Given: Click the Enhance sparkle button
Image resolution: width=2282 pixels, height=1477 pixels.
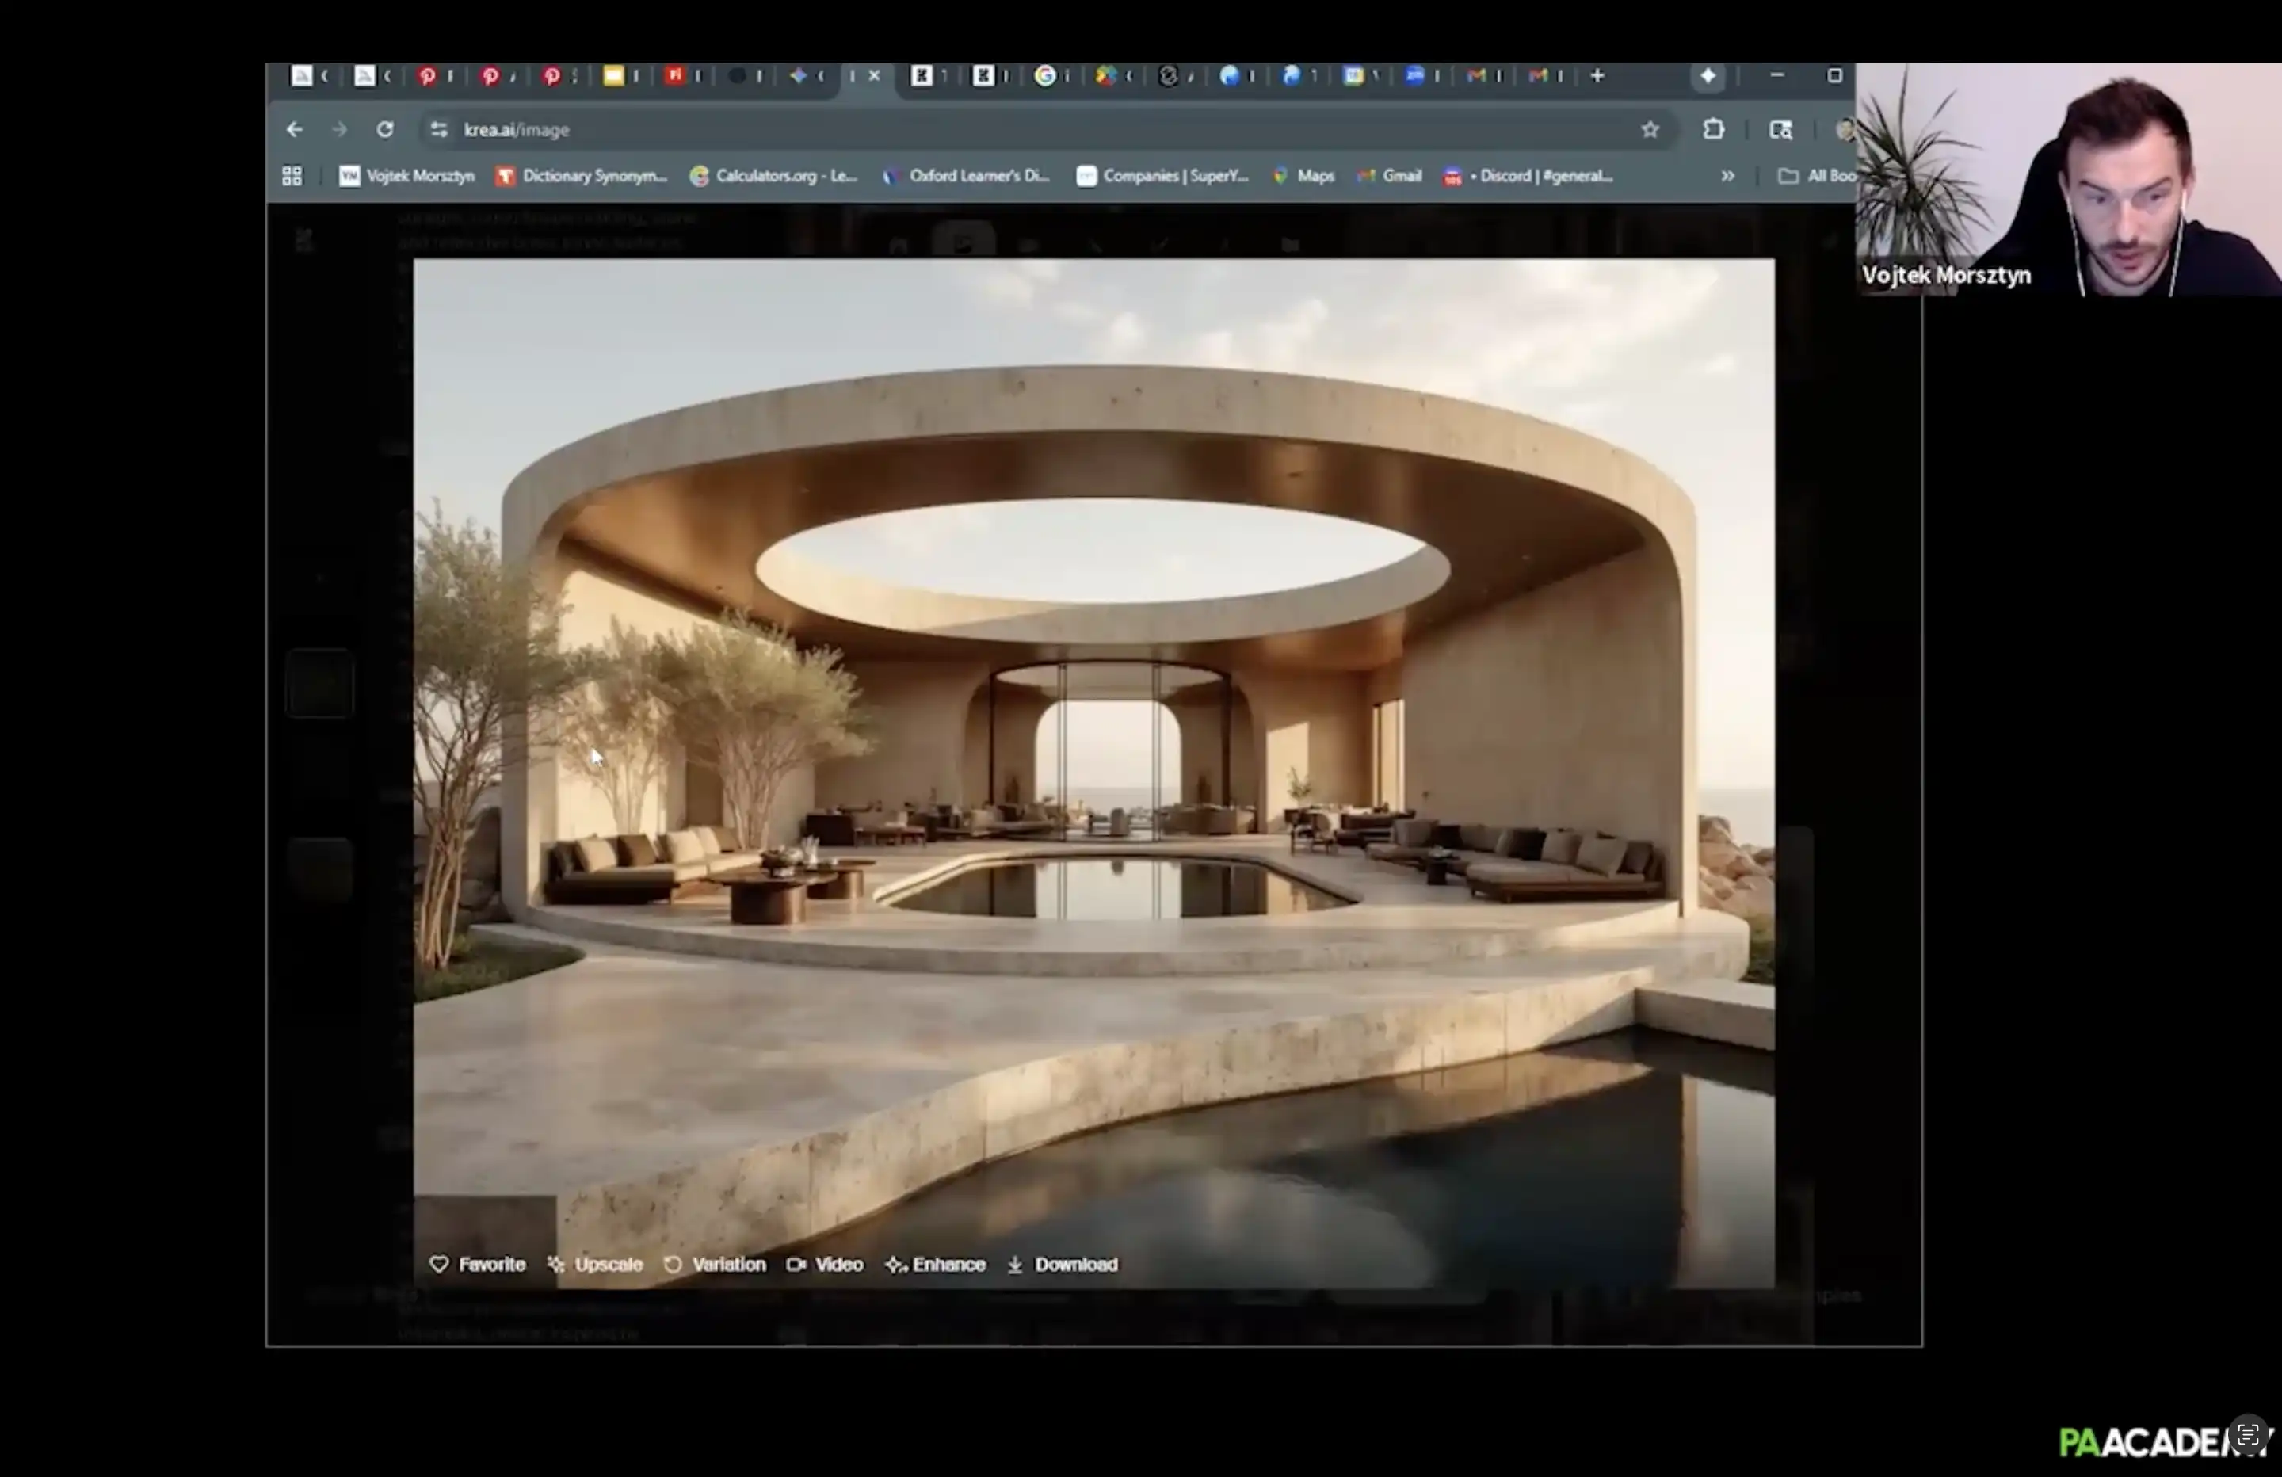Looking at the screenshot, I should pyautogui.click(x=935, y=1264).
